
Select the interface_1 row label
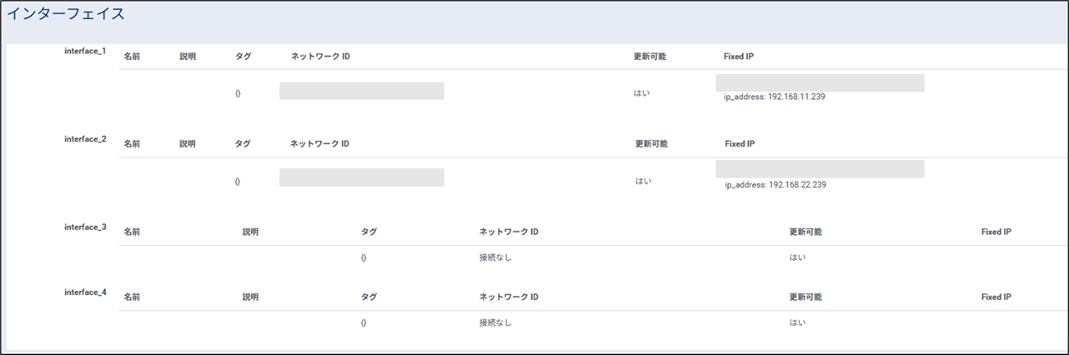(x=85, y=52)
